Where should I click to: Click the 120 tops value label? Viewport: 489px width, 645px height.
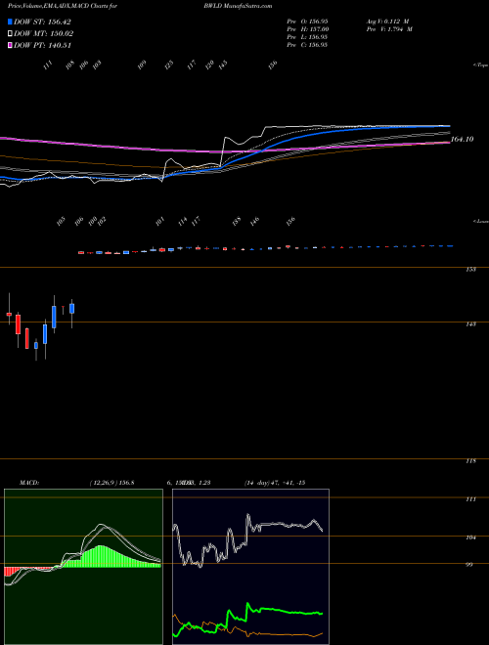click(209, 65)
